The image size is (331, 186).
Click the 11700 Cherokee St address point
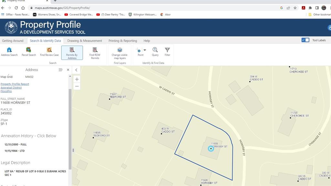(290, 118)
